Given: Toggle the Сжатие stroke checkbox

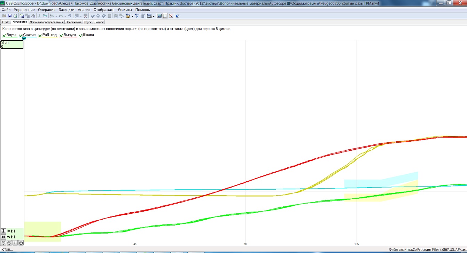Looking at the screenshot, I should coord(21,35).
